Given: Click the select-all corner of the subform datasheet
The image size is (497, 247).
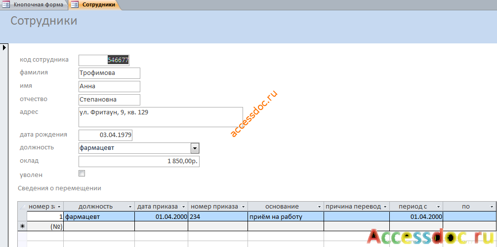Looking at the screenshot, I should [x=22, y=207].
